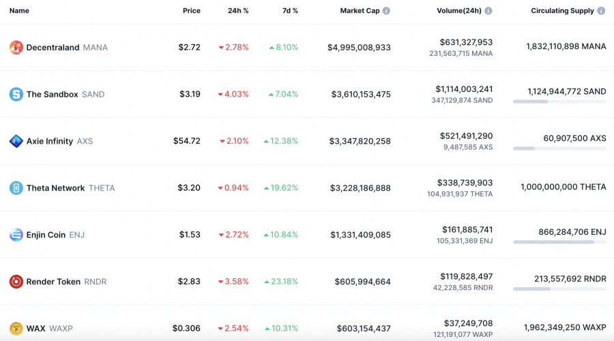Click Enjin Coin circulating supply bar
Viewport: 614px width, 341px height.
[x=559, y=242]
